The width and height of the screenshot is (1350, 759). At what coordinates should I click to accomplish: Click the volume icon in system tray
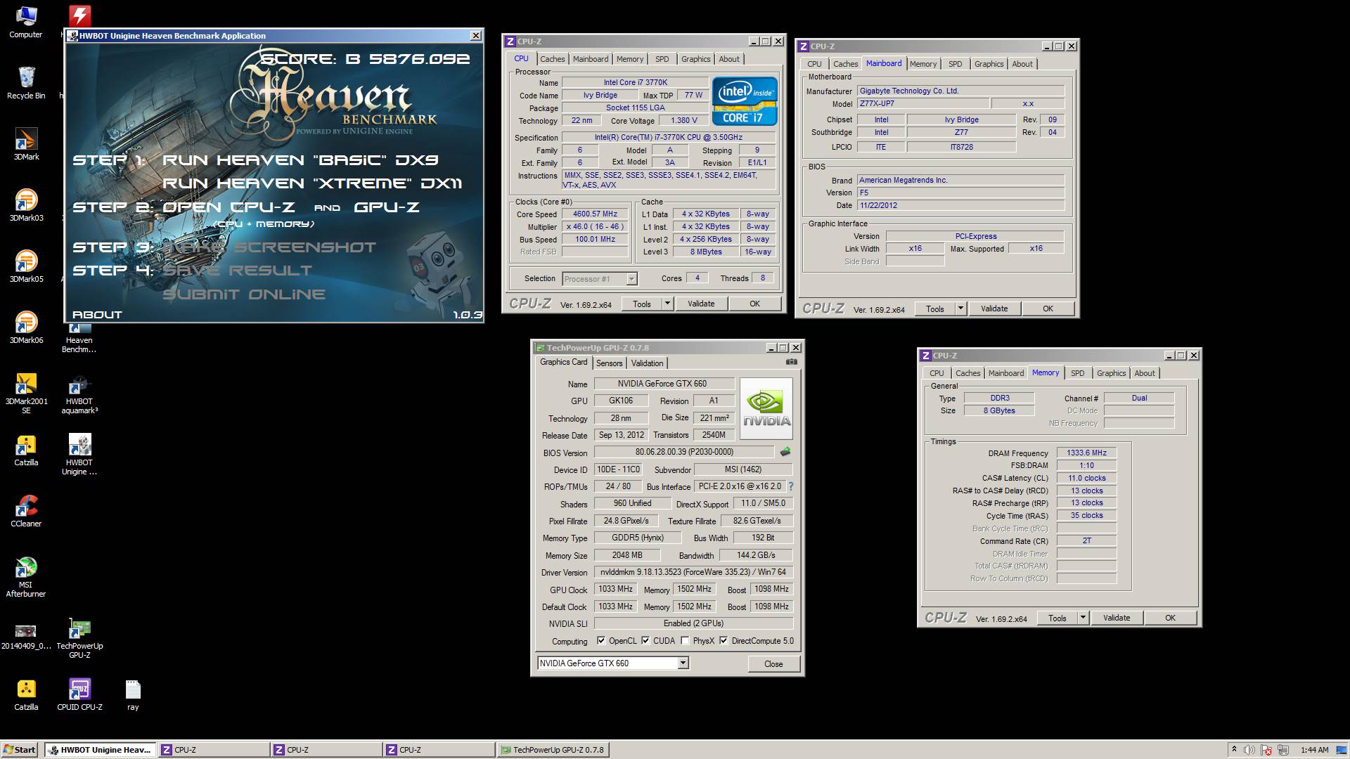click(x=1249, y=750)
